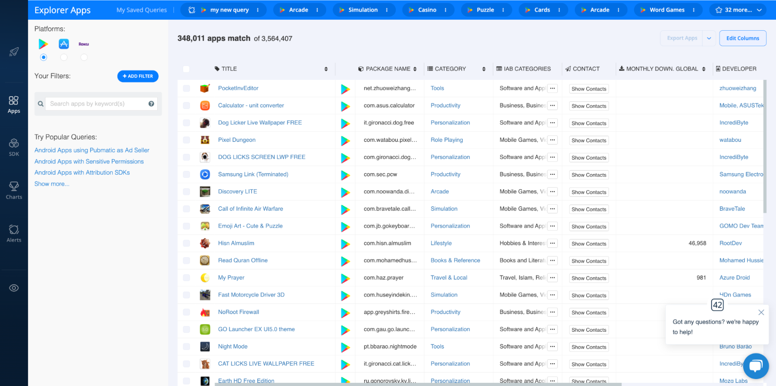Check the box for Pixel Dungeon row
Screen dimensions: 776x386
pos(186,140)
